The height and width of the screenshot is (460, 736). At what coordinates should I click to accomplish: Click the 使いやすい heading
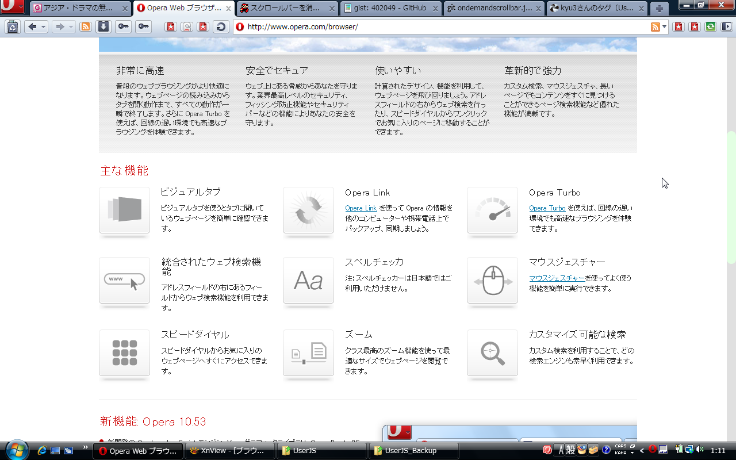pyautogui.click(x=398, y=71)
